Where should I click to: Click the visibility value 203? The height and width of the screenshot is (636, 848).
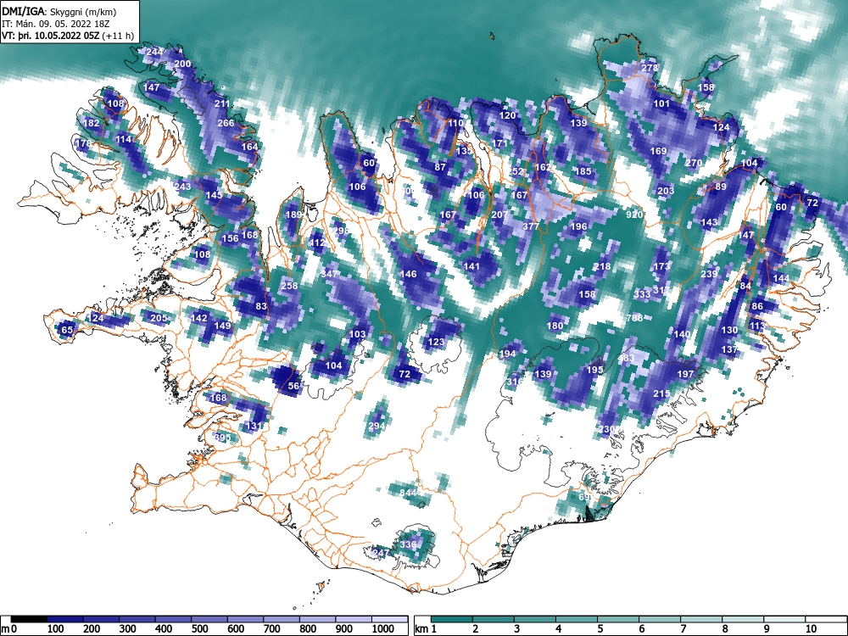click(666, 190)
